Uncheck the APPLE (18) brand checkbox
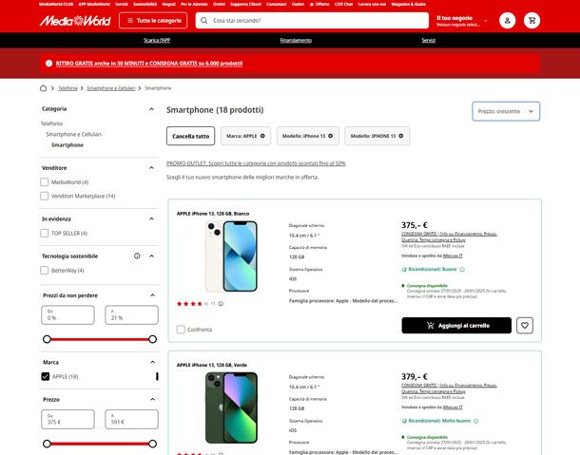Image resolution: width=580 pixels, height=455 pixels. coord(45,376)
